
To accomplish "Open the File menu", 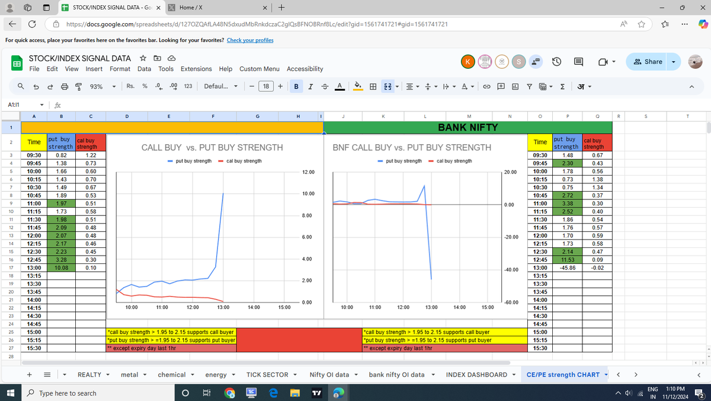I will [x=35, y=69].
